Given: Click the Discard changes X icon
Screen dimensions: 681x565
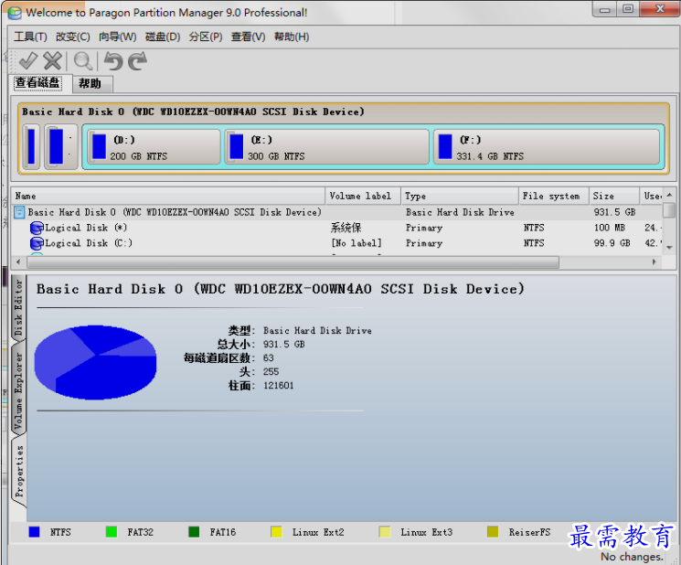Looking at the screenshot, I should pos(52,61).
